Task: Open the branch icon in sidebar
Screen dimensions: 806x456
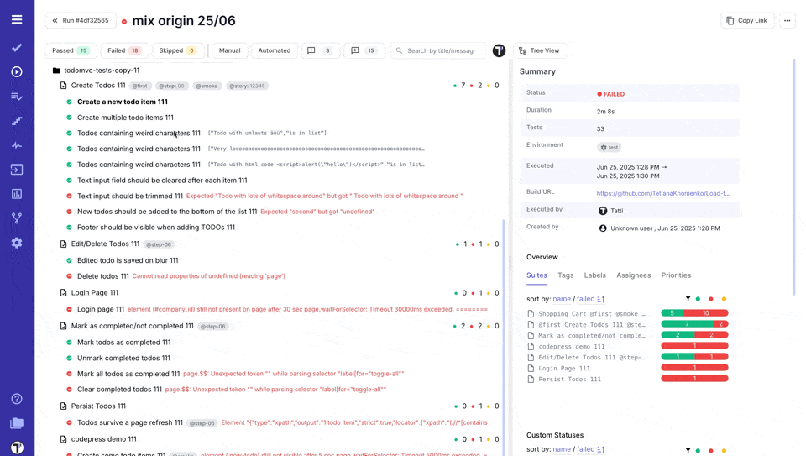Action: tap(17, 218)
